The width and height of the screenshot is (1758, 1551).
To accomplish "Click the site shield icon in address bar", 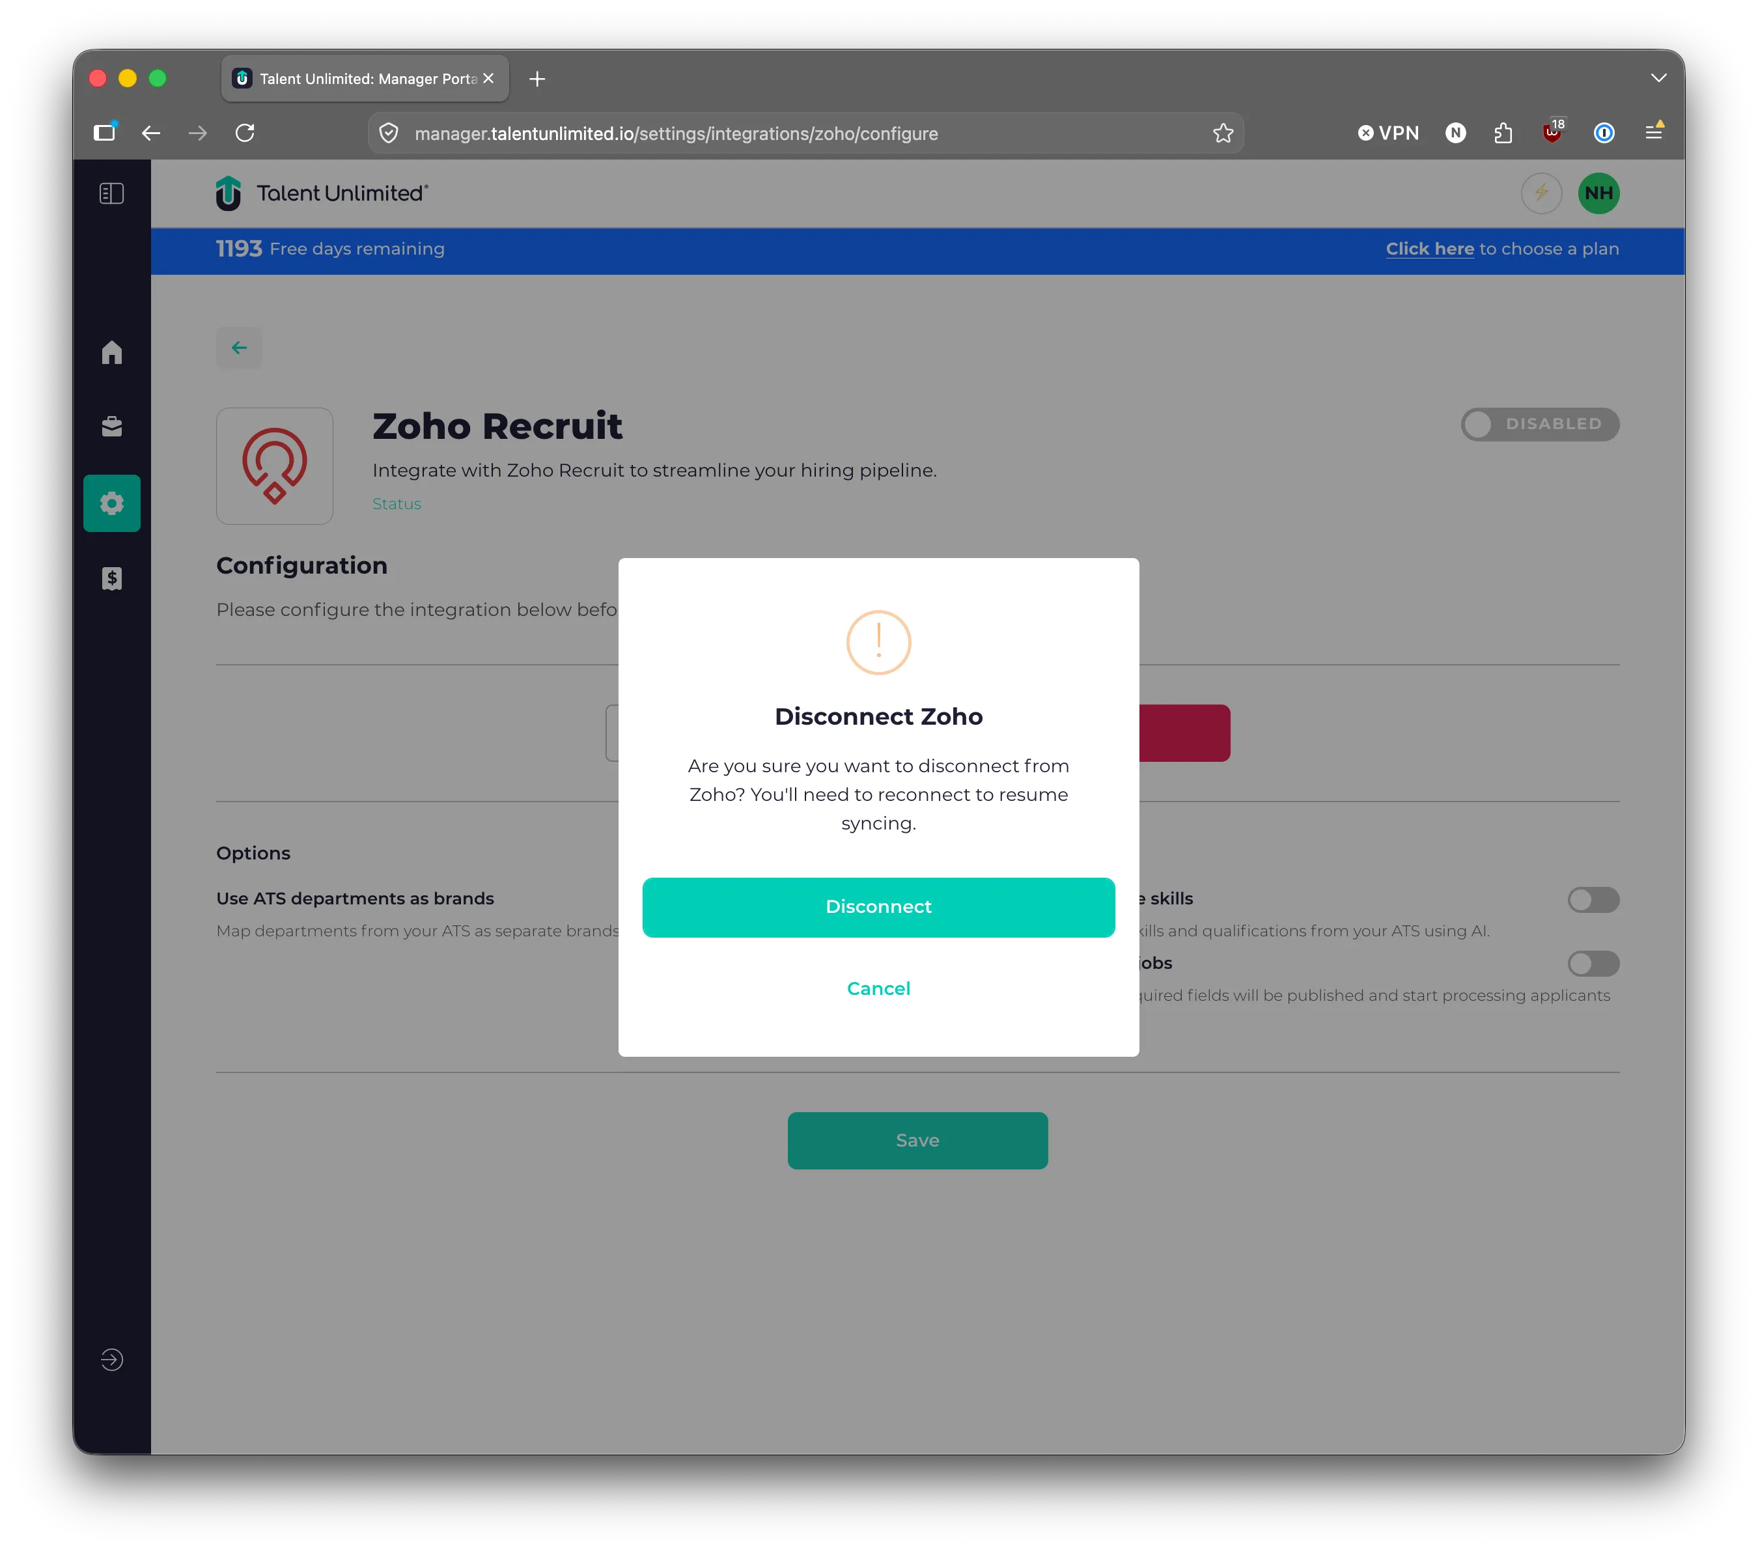I will pyautogui.click(x=389, y=133).
